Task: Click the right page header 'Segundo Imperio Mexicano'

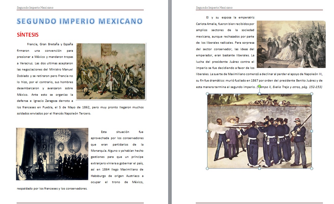Action: coord(214,7)
